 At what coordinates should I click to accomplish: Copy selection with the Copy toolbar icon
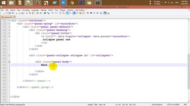click(30, 13)
